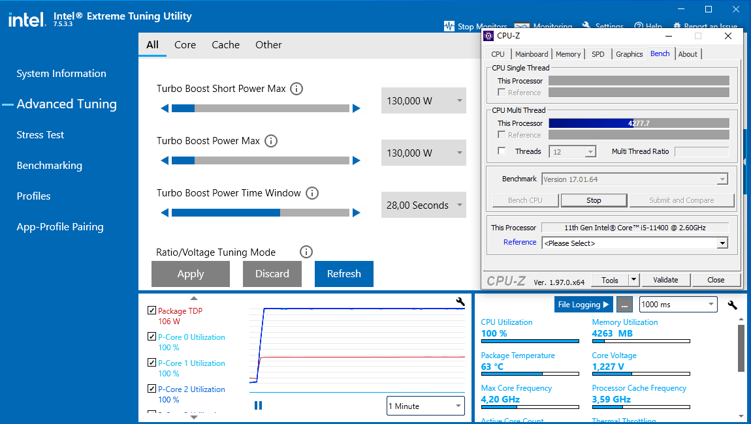The image size is (751, 424).
Task: Enable CPU Single Thread Reference checkbox in CPU-Z
Action: [x=502, y=93]
